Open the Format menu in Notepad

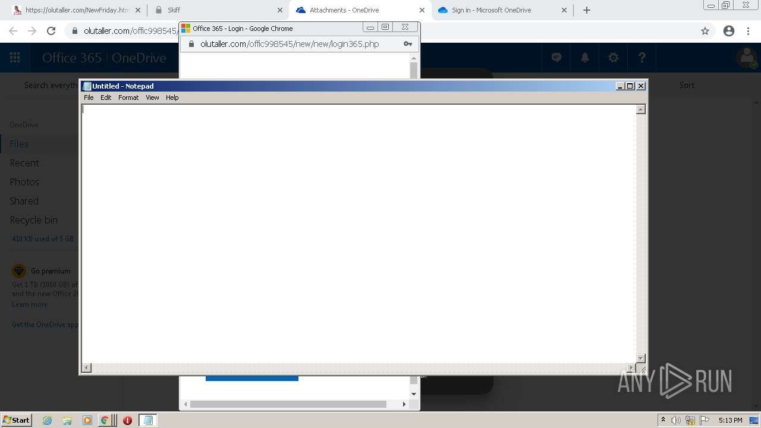click(x=128, y=97)
